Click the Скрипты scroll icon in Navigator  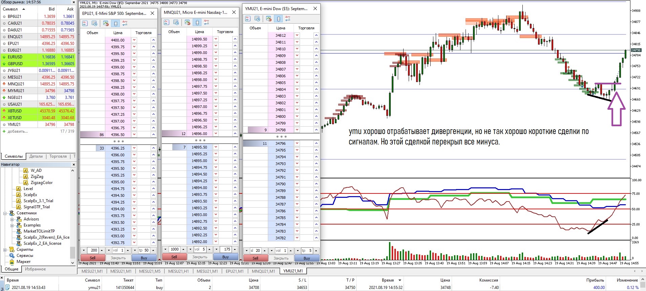[x=12, y=249]
